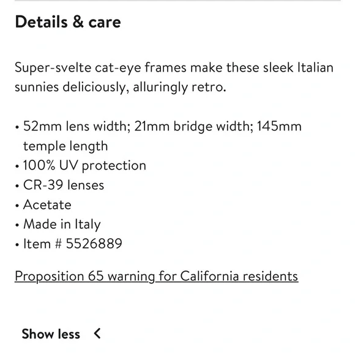Open Proposition 65 warning for California residents
Image resolution: width=355 pixels, height=355 pixels.
tap(157, 277)
